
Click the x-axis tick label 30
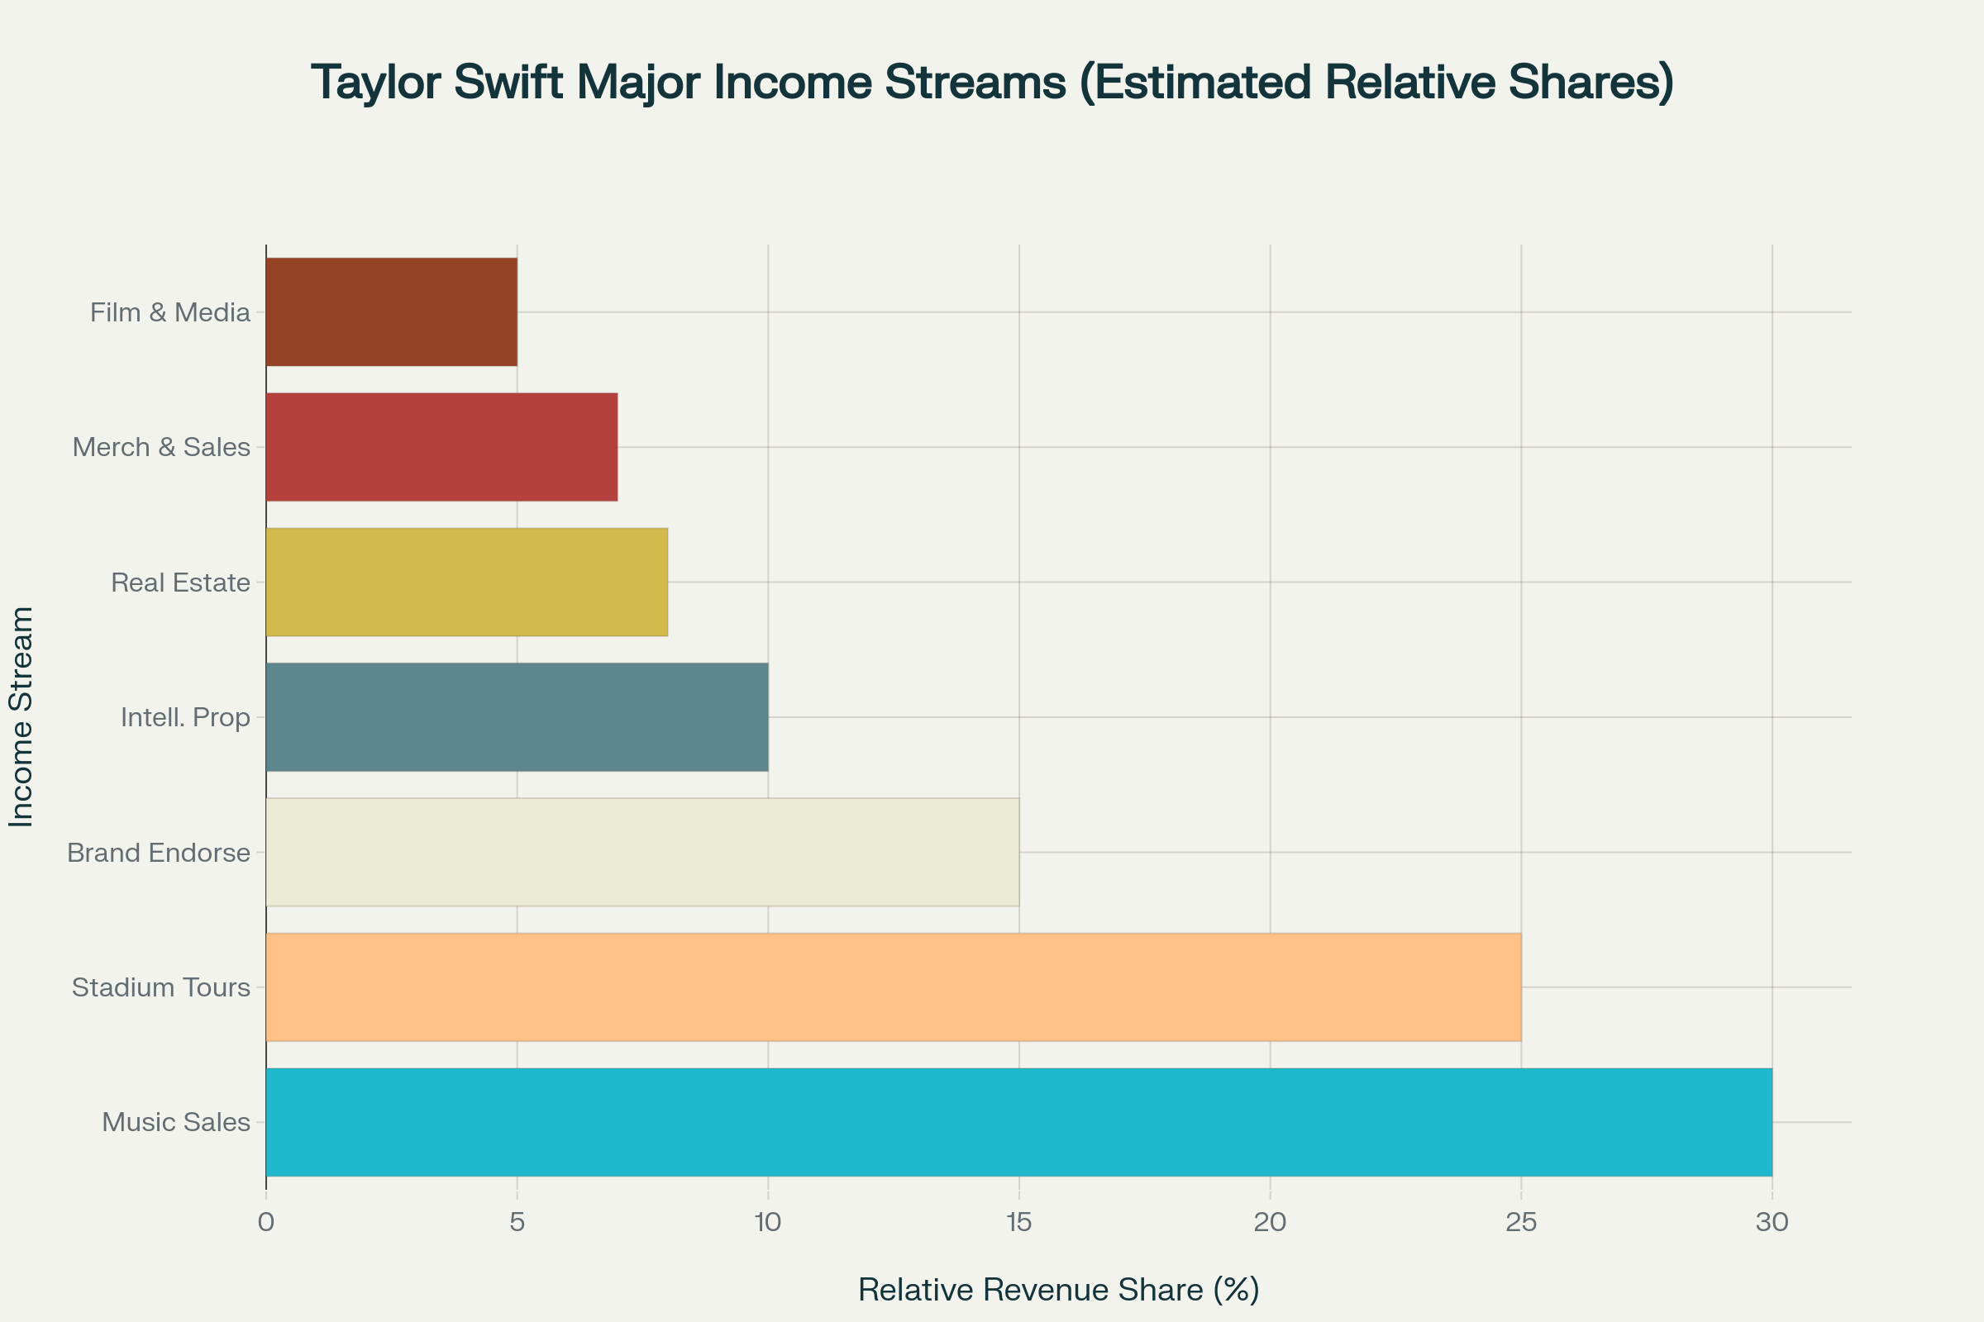(x=1772, y=1223)
